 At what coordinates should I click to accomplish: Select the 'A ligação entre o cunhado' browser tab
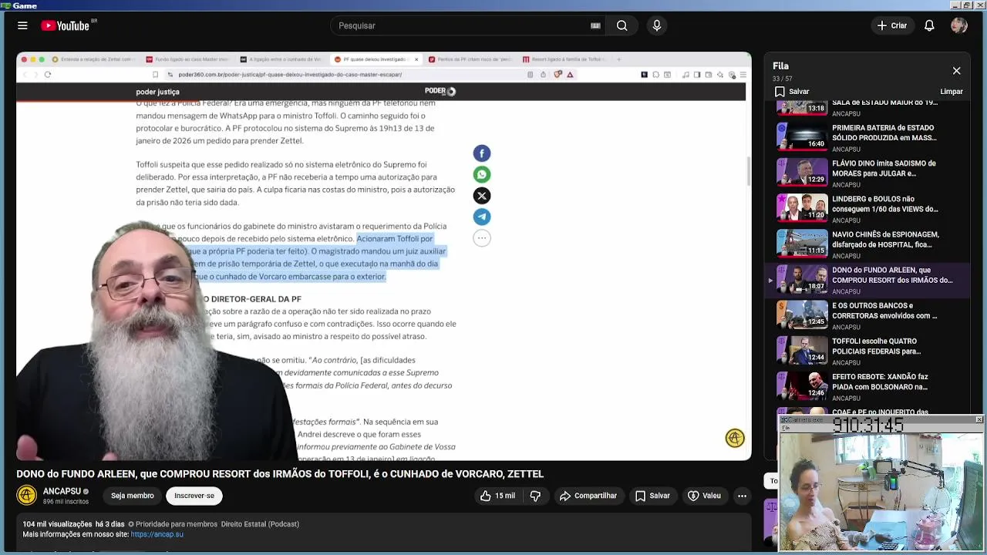tap(281, 59)
